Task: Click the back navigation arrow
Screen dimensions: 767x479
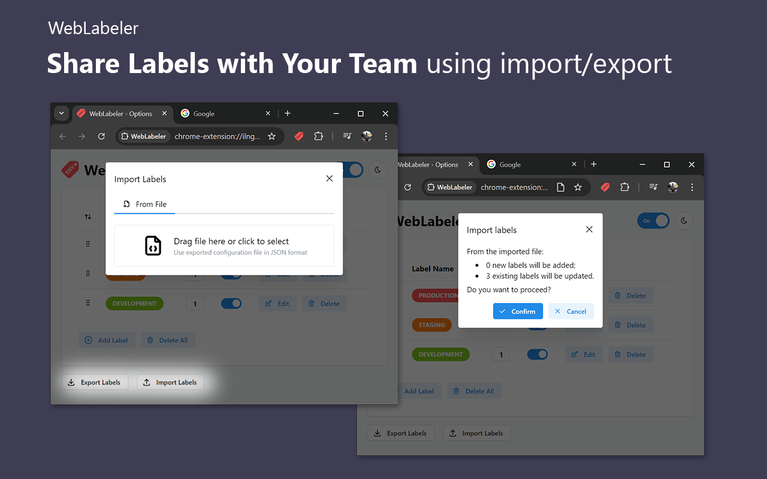Action: 62,136
